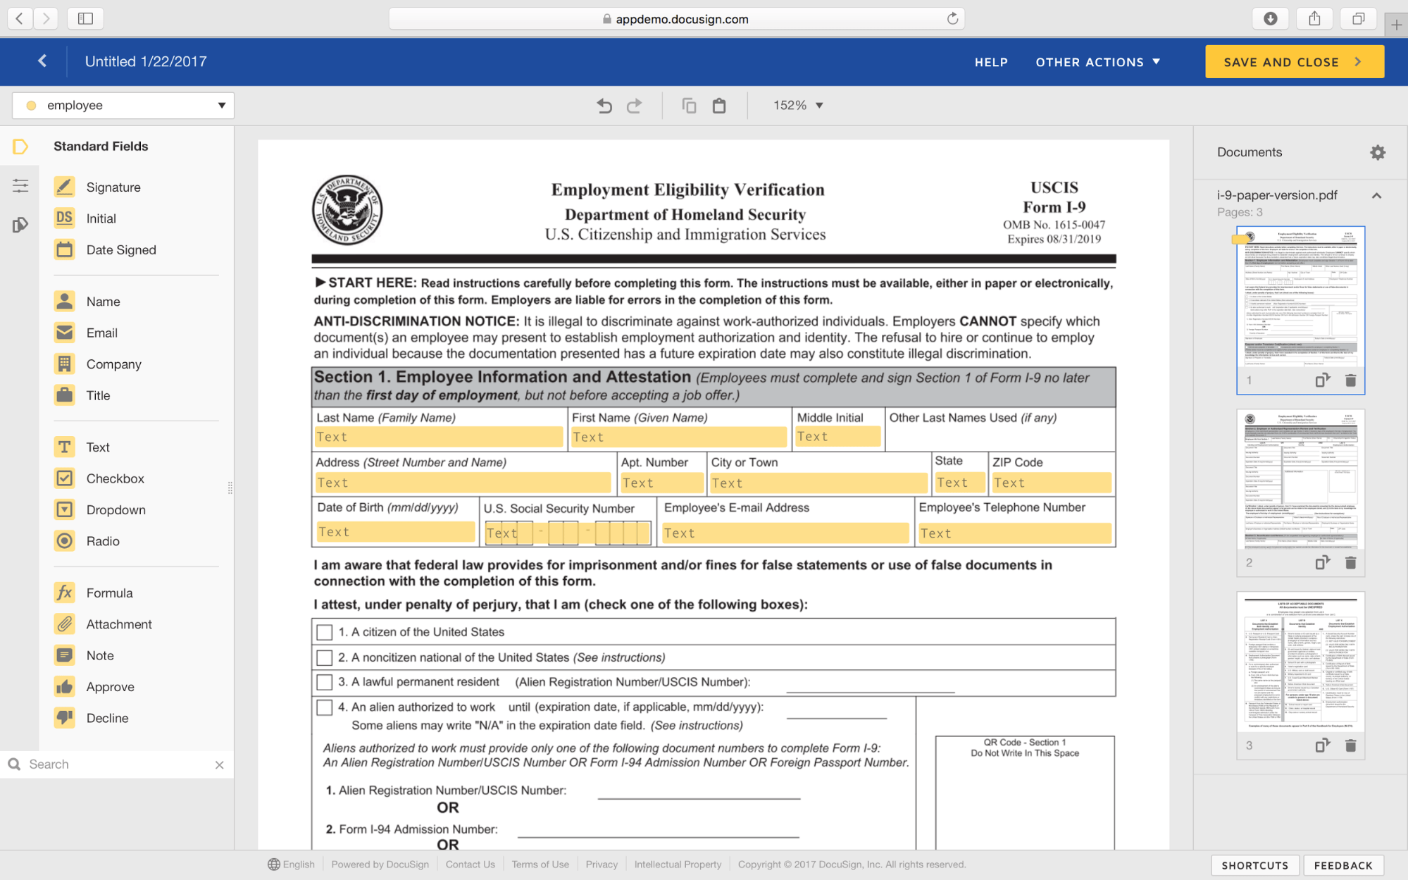The image size is (1408, 880).
Task: Open the Documents panel settings gear
Action: click(x=1377, y=152)
